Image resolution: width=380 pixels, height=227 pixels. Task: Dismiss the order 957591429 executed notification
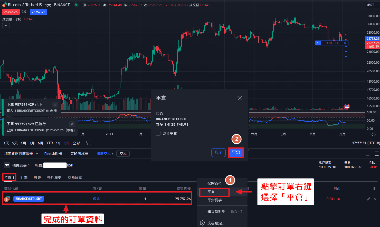click(72, 124)
